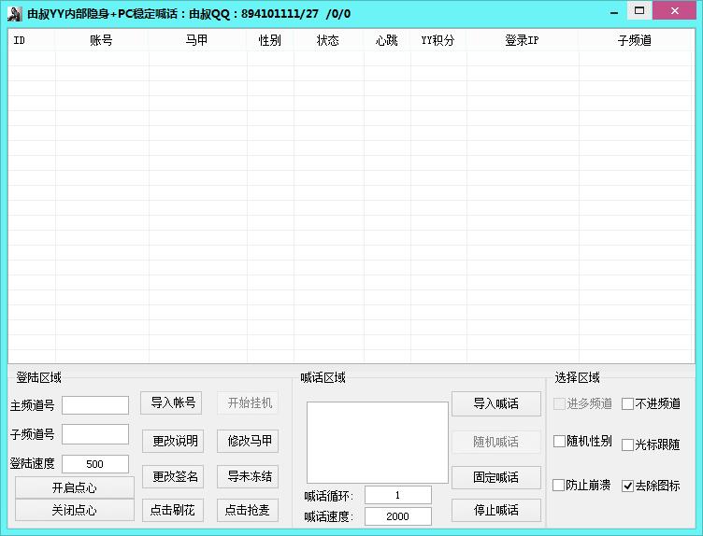Close the window with the X button
The width and height of the screenshot is (703, 536).
point(675,11)
